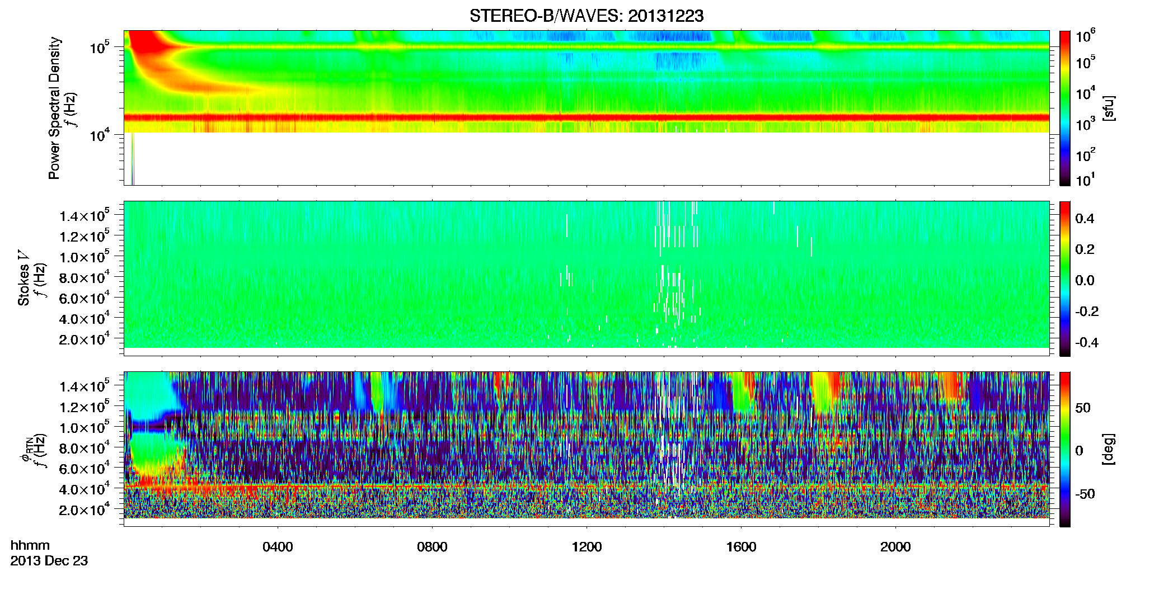Click the 8.0×10^4 tick in Stokes V panel
The width and height of the screenshot is (1173, 604).
point(84,276)
